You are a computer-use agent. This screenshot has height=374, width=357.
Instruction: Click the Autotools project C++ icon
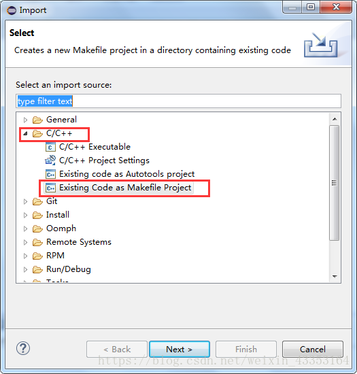pyautogui.click(x=50, y=174)
